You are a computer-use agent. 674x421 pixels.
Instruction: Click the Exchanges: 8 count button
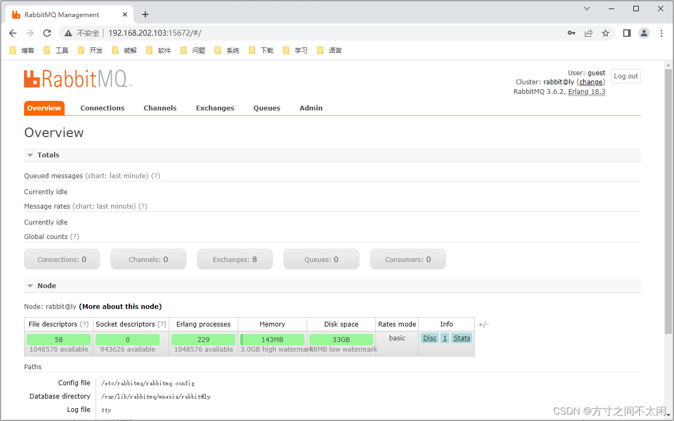(x=235, y=259)
